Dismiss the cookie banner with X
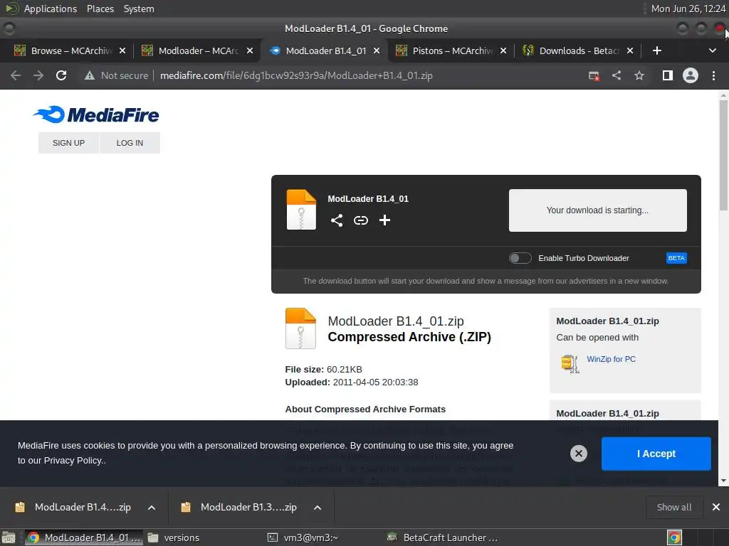 pos(579,454)
